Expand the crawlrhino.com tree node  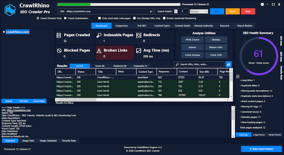(4, 32)
